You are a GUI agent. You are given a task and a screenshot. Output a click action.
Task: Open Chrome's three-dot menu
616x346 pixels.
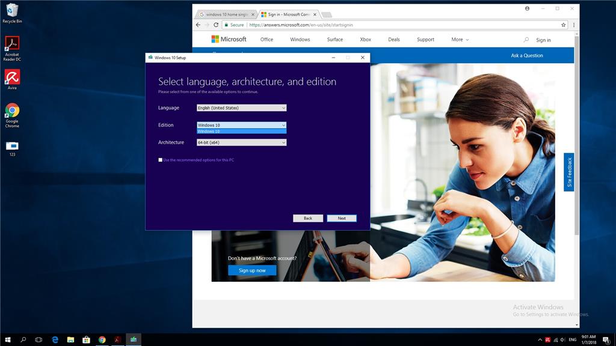tap(573, 25)
